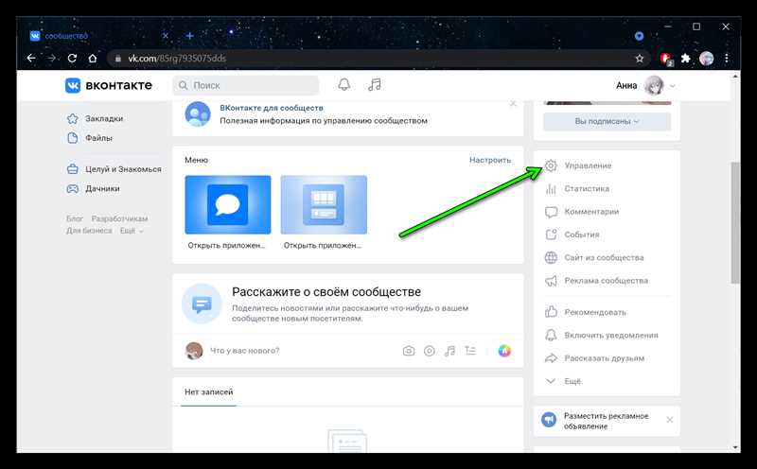Select the Нет записей tab

click(208, 392)
